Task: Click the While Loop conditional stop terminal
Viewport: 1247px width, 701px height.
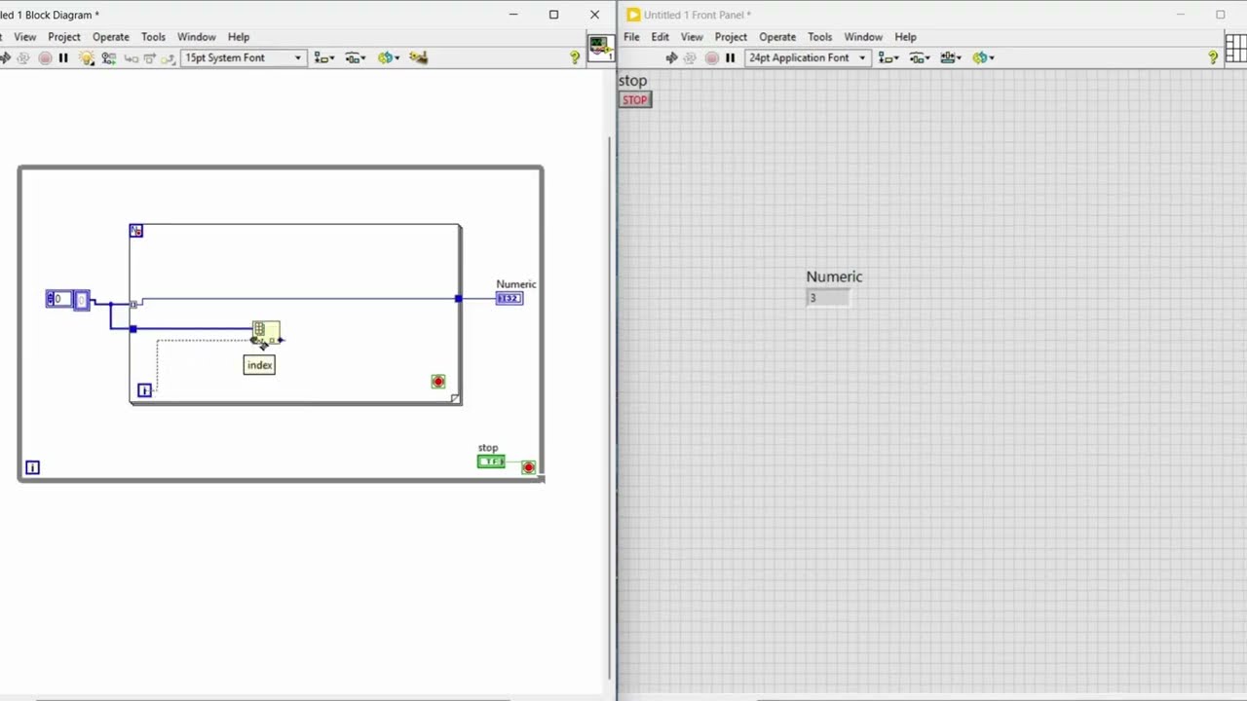Action: tap(529, 468)
